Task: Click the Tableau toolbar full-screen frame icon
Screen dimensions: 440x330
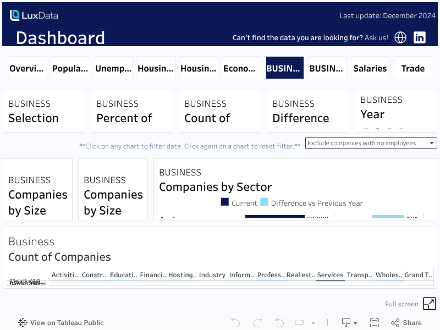Action: coord(375,323)
